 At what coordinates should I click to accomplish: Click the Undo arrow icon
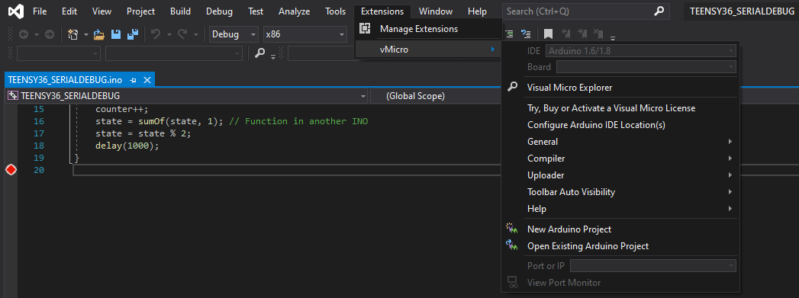(x=156, y=34)
